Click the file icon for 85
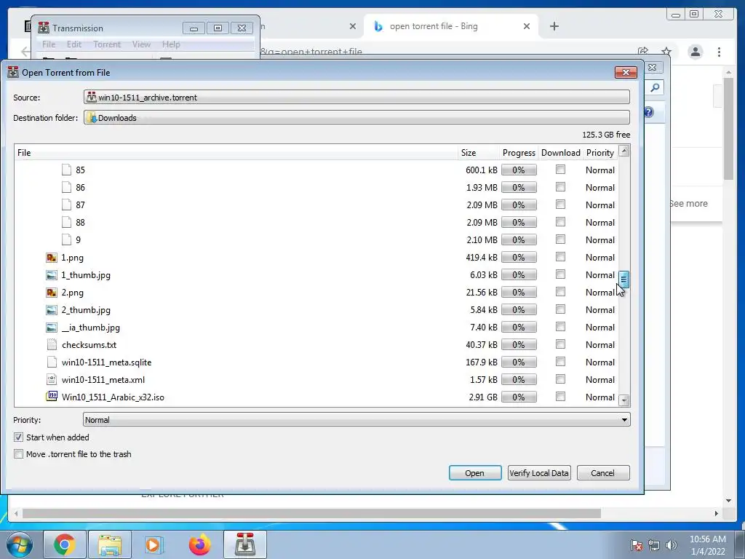This screenshot has width=745, height=559. point(66,170)
